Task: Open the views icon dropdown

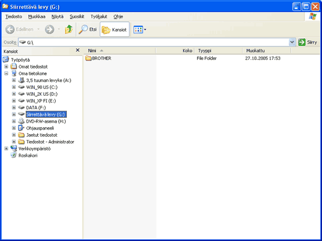Action: coord(140,30)
